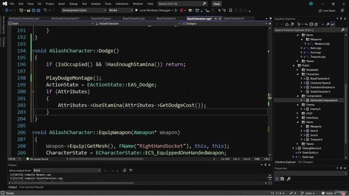Viewport: 349px width, 196px height.
Task: Open Show output from Build dropdown
Action: [67, 170]
